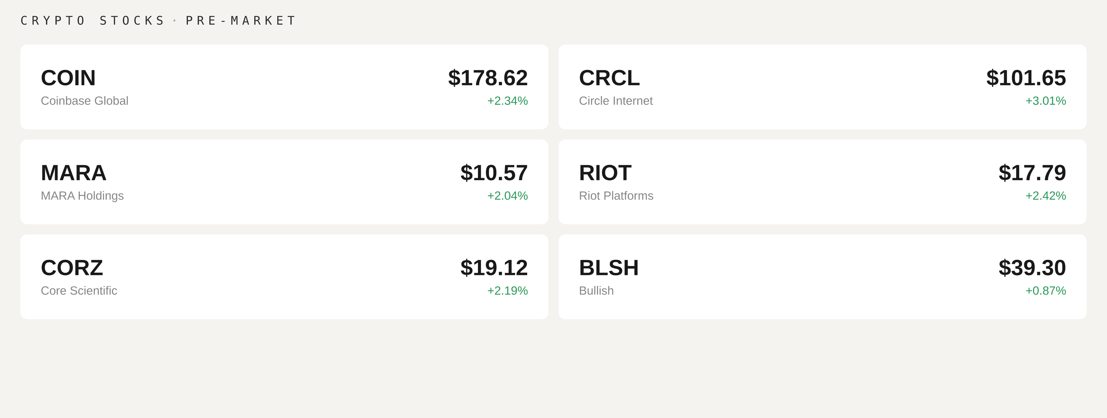
Task: Open the Core Scientific company name
Action: click(x=79, y=290)
